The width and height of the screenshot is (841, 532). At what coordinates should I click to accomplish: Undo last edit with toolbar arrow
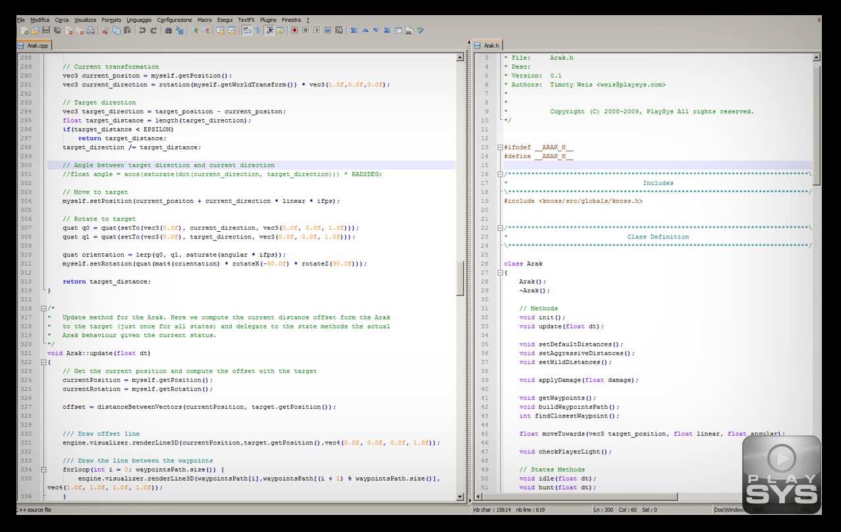142,30
